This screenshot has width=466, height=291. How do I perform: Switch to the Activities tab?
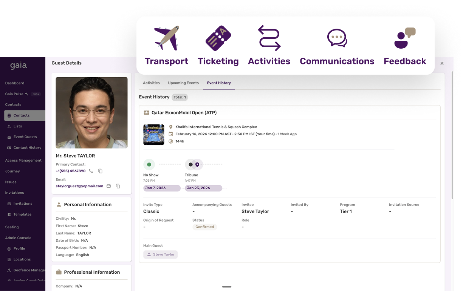click(x=151, y=83)
